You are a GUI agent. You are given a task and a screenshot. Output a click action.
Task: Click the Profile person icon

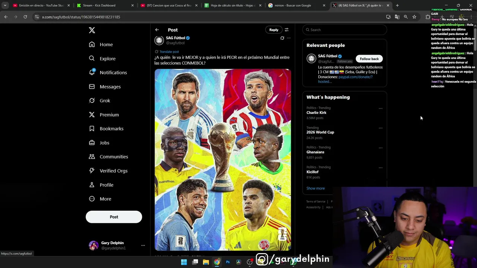coord(92,185)
